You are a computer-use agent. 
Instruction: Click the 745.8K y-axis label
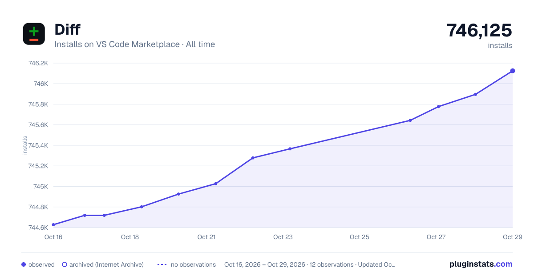pyautogui.click(x=38, y=104)
